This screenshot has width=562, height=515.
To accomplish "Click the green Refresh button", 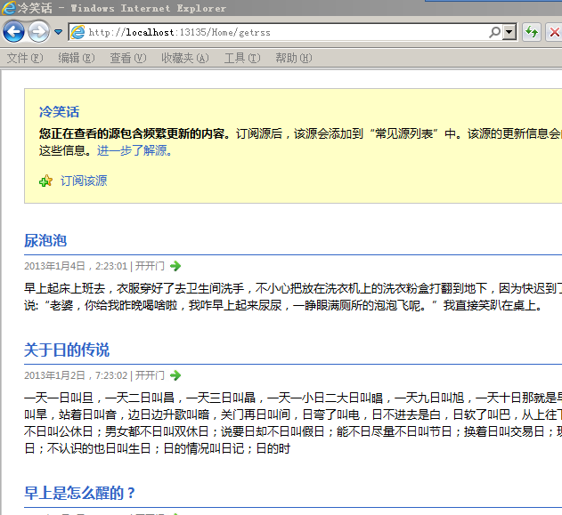I will click(x=531, y=32).
